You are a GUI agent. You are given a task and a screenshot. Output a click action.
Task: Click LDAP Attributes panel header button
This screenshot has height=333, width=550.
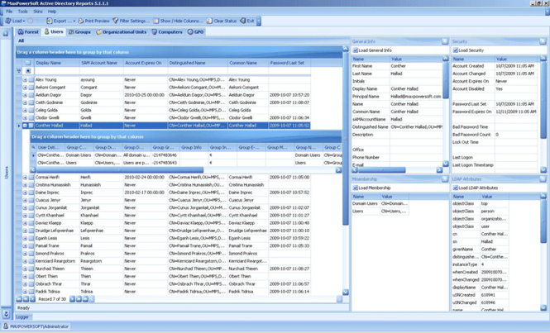[543, 179]
